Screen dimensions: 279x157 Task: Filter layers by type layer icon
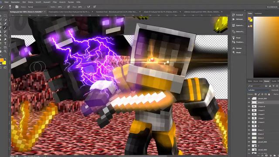click(x=273, y=86)
